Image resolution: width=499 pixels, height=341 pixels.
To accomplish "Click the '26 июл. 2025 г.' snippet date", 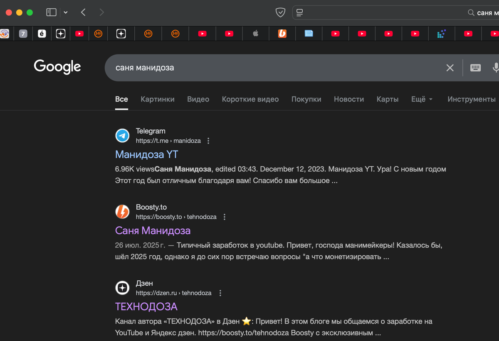I will 140,245.
